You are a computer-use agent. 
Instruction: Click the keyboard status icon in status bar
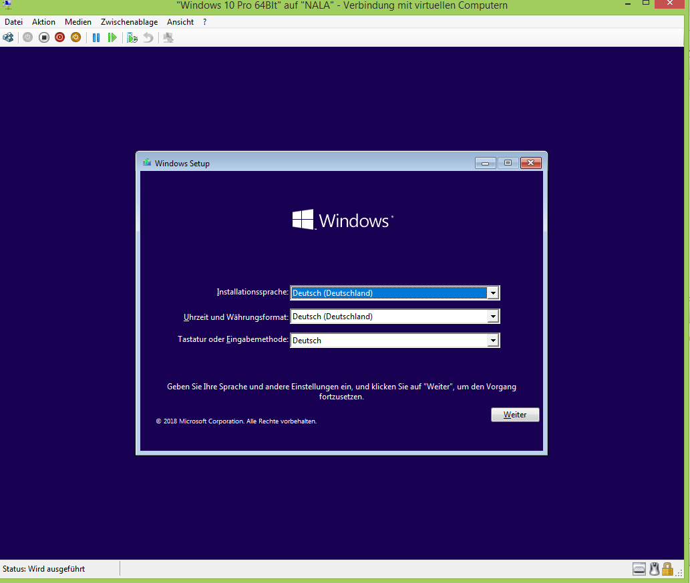[x=639, y=569]
